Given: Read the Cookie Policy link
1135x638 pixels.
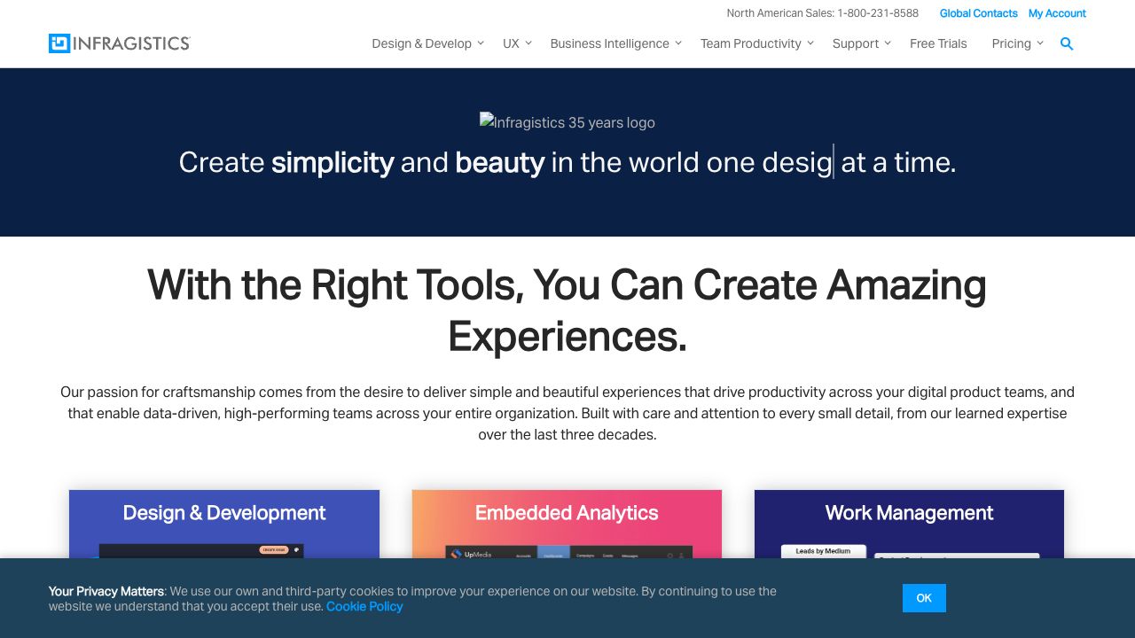Looking at the screenshot, I should pyautogui.click(x=364, y=606).
